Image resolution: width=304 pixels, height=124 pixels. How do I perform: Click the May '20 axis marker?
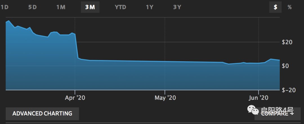pyautogui.click(x=165, y=98)
